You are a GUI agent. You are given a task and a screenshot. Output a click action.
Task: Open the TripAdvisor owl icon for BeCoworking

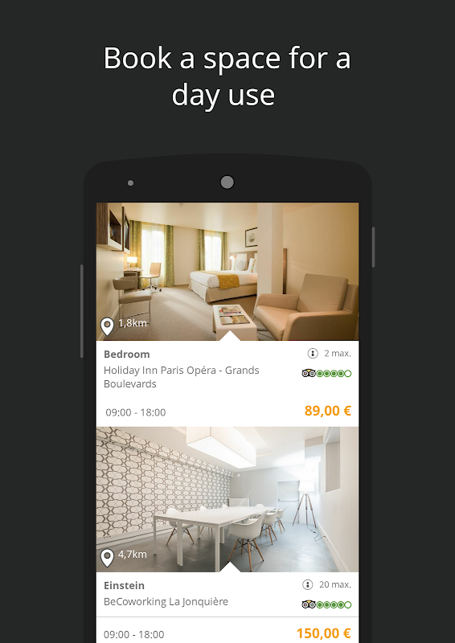pyautogui.click(x=309, y=604)
